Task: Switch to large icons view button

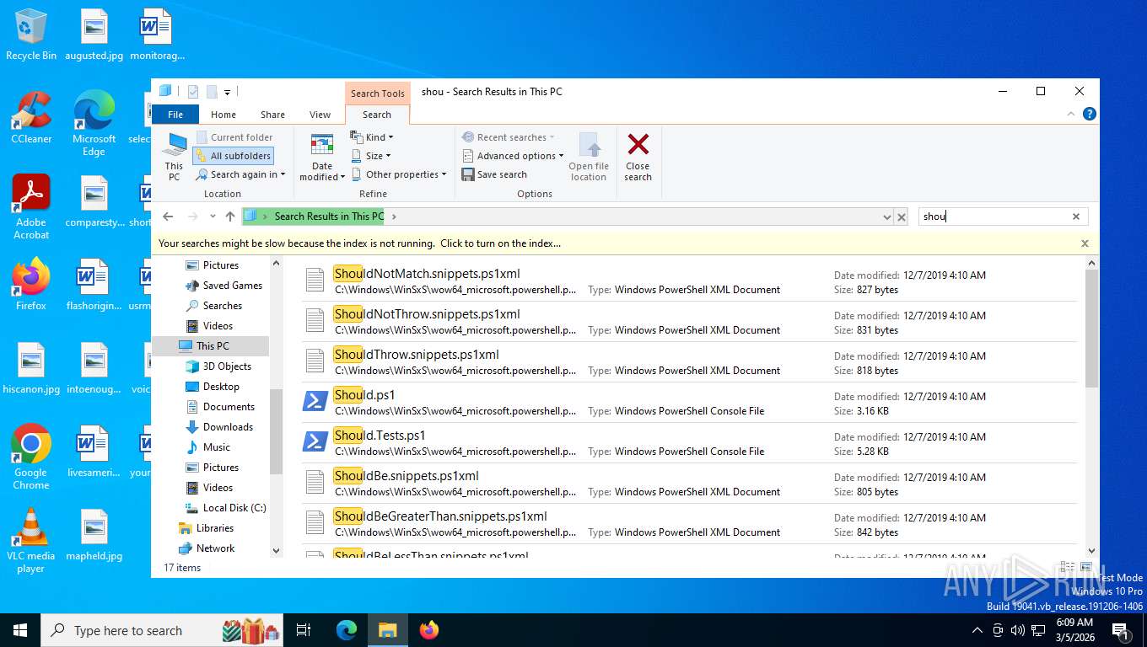Action: point(1086,568)
